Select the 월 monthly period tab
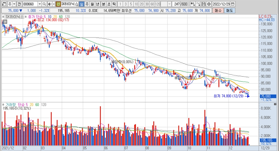Image resolution: width=279 pixels, height=151 pixels. pos(92,4)
